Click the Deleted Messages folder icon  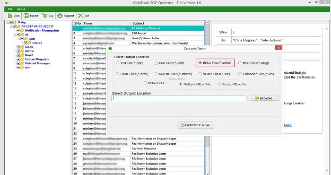[22, 63]
